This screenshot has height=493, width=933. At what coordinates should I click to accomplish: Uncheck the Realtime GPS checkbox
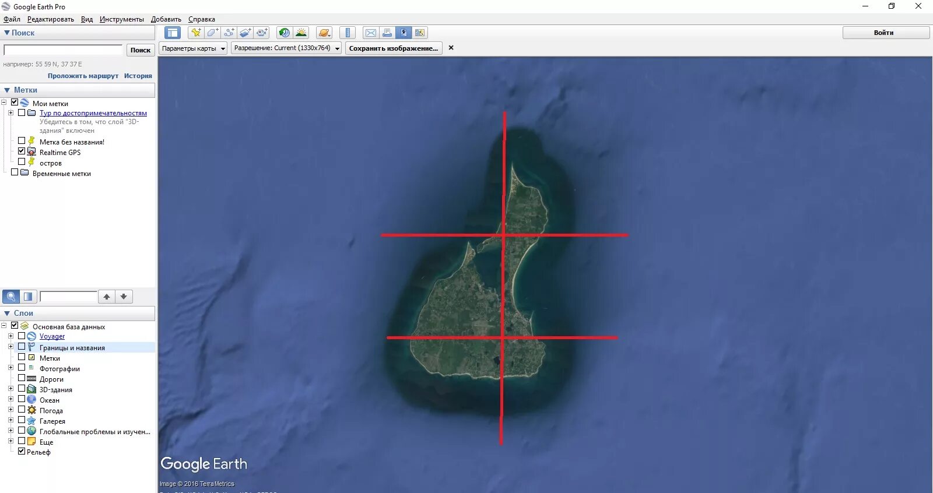tap(22, 151)
